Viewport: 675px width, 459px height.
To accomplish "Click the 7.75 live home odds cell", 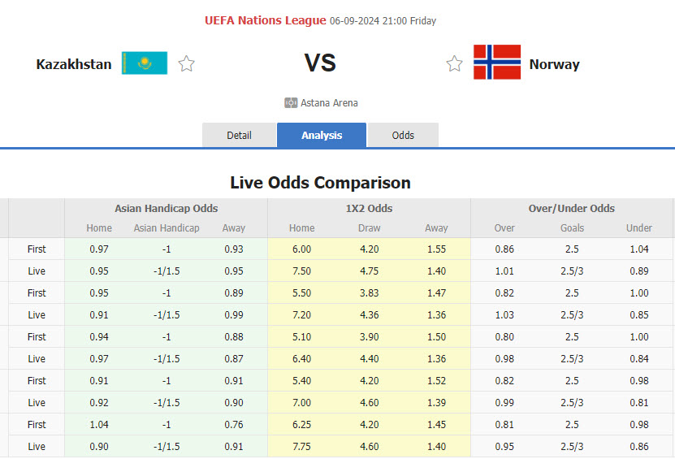I will click(301, 447).
